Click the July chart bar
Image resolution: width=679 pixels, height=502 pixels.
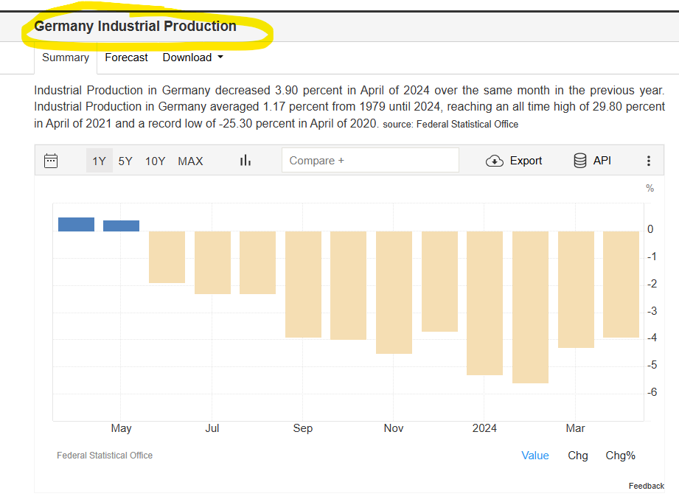[x=212, y=262]
